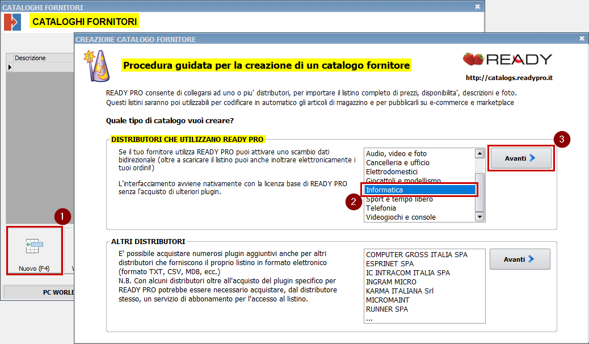Viewport: 589px width, 344px height.
Task: Select 'Informatica' in the category list
Action: 419,190
